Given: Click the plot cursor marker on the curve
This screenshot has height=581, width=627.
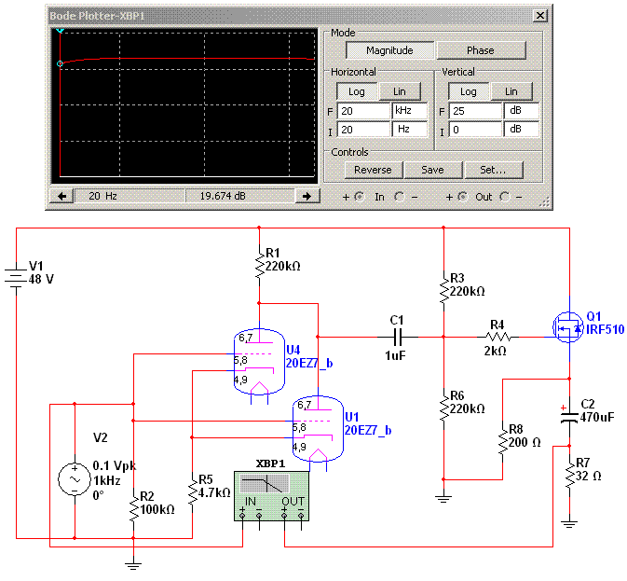Looking at the screenshot, I should 60,63.
